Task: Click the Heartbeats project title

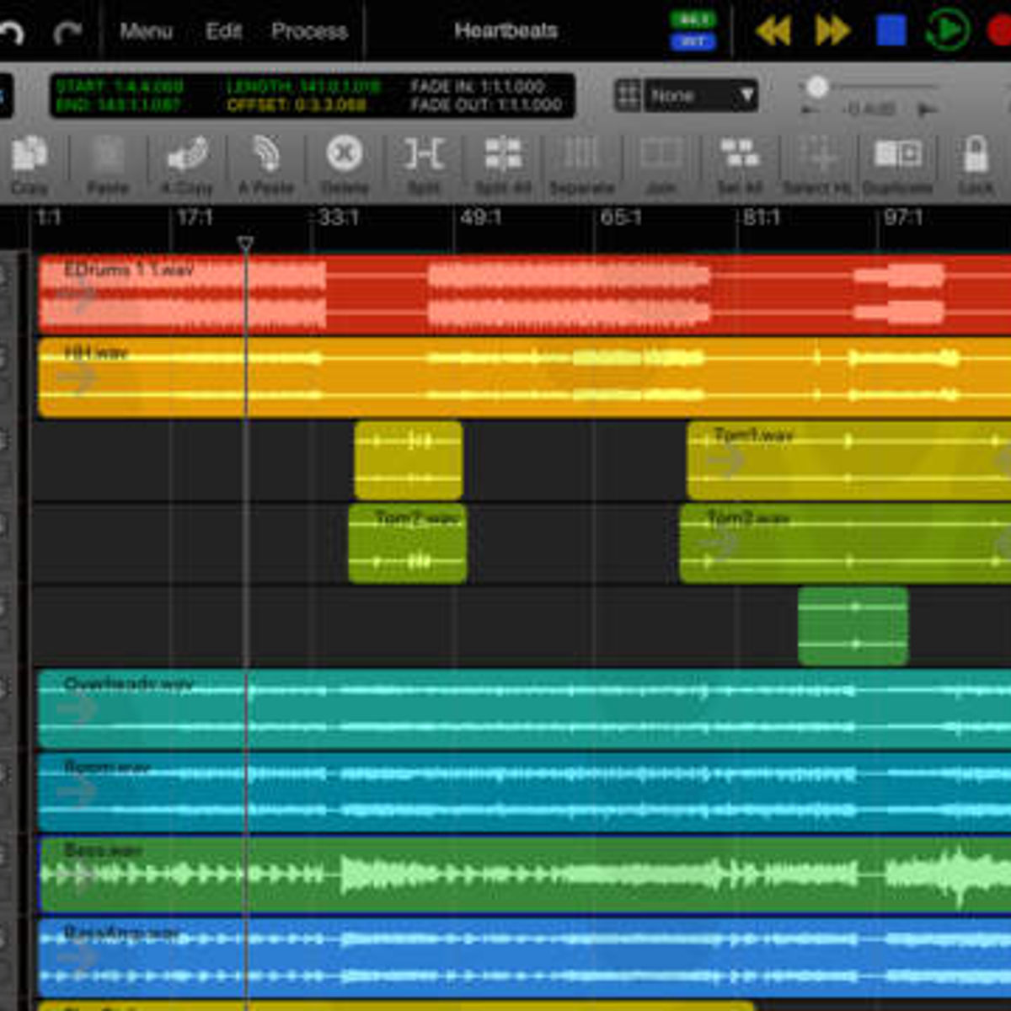Action: pos(505,31)
